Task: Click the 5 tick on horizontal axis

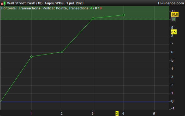Action: coord(154,113)
